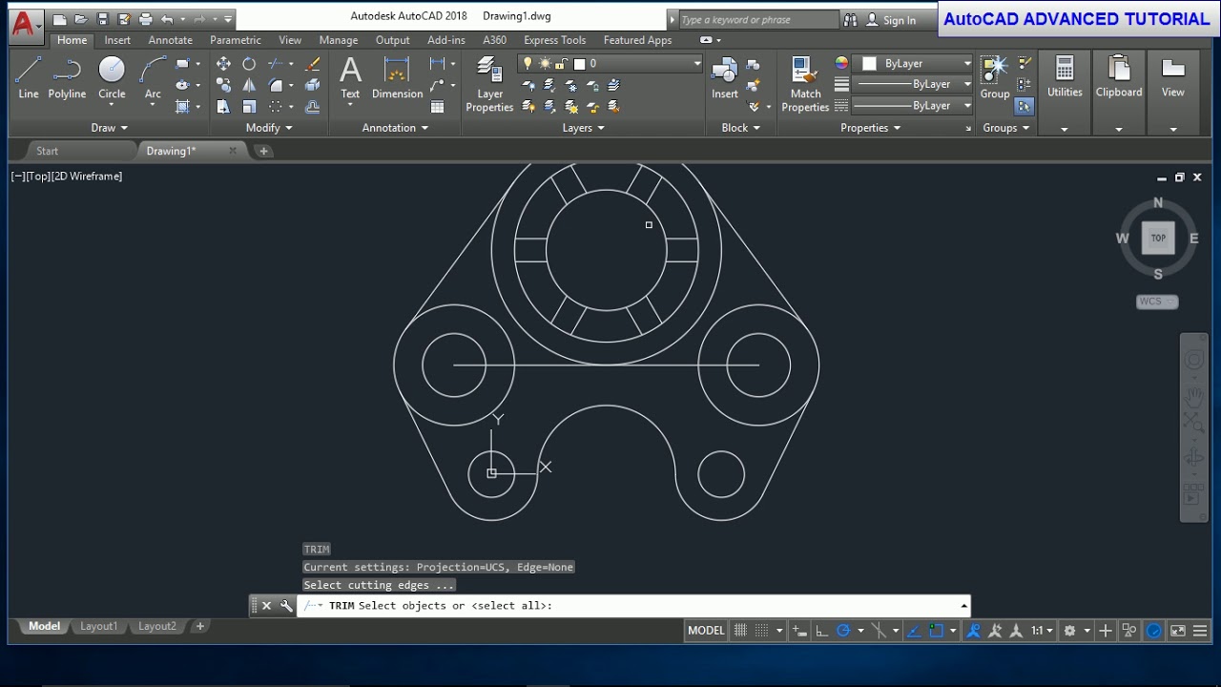This screenshot has height=687, width=1221.
Task: Click the Sign In button
Action: [891, 20]
